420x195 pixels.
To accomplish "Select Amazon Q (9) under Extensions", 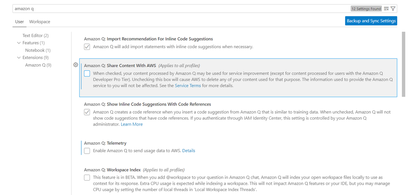I will 38,65.
